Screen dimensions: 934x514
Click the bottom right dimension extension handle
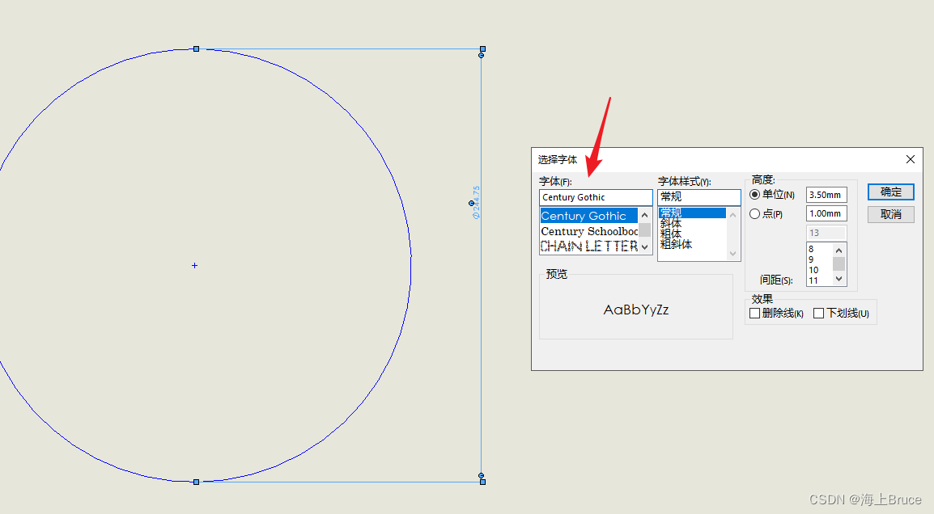[482, 482]
